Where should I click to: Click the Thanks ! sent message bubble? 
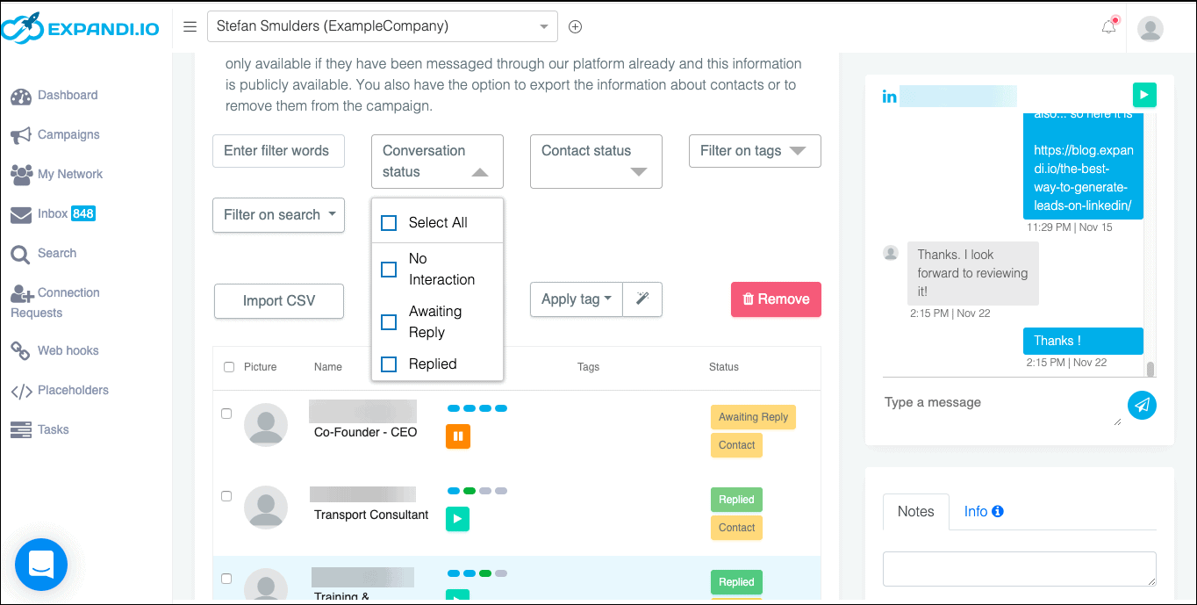[1083, 341]
